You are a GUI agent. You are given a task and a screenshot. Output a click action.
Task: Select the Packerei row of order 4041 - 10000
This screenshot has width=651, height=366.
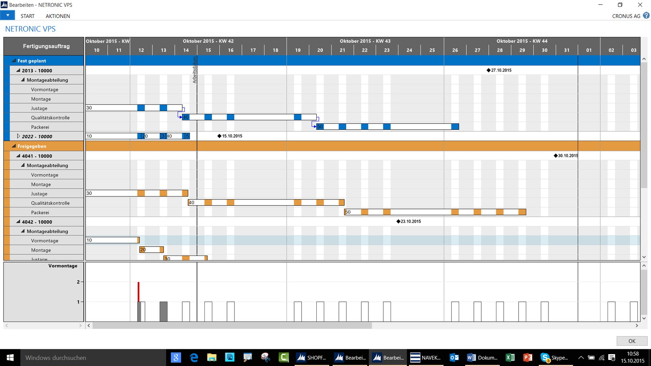point(41,212)
